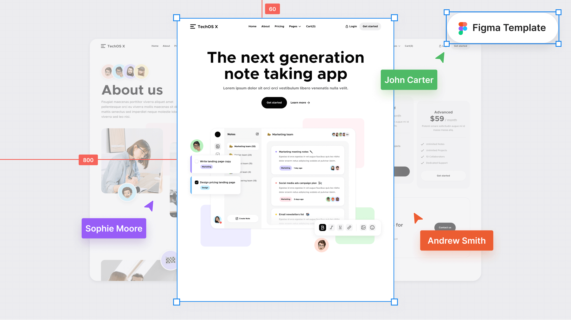This screenshot has height=320, width=571.
Task: Click the italic formatting icon
Action: point(331,227)
